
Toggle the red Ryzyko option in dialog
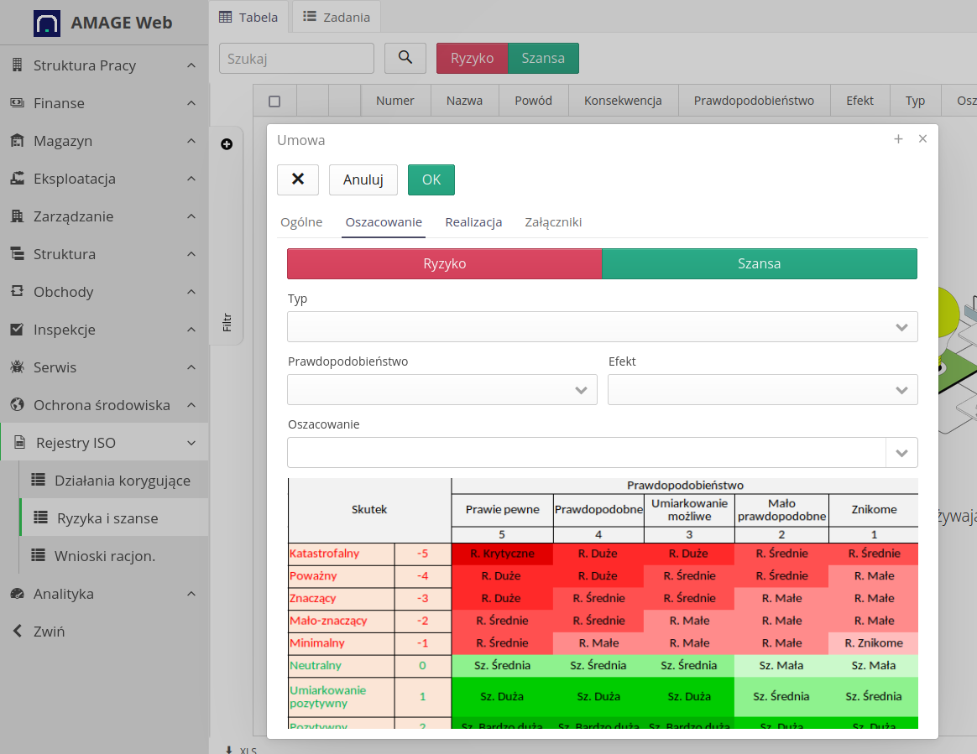445,263
